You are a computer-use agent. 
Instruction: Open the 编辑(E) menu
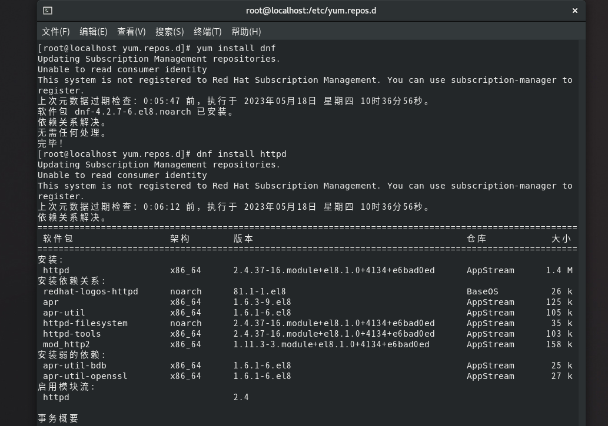coord(93,31)
